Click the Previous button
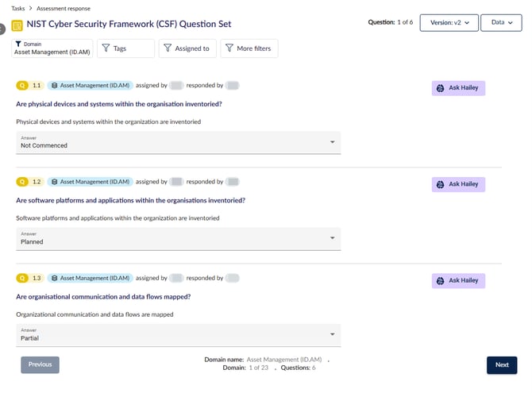The width and height of the screenshot is (532, 393). pos(40,365)
